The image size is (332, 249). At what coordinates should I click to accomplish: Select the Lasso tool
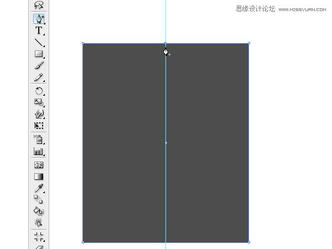pyautogui.click(x=39, y=5)
